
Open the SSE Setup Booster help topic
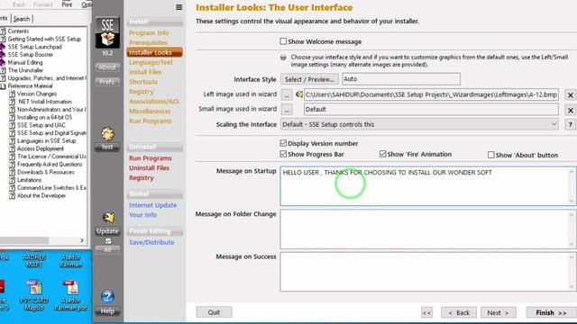[30, 54]
